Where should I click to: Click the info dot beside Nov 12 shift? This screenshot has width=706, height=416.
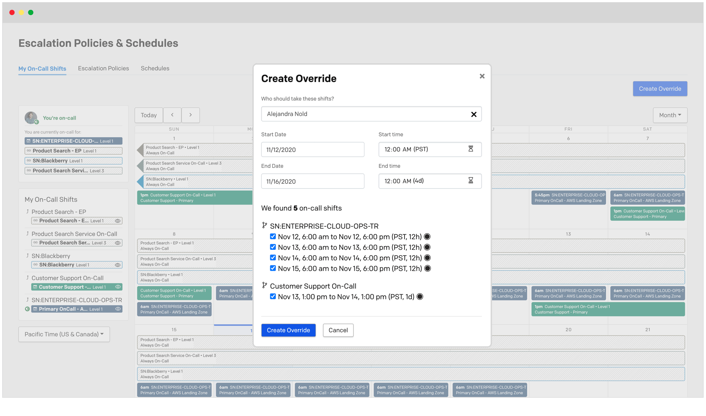pyautogui.click(x=427, y=237)
